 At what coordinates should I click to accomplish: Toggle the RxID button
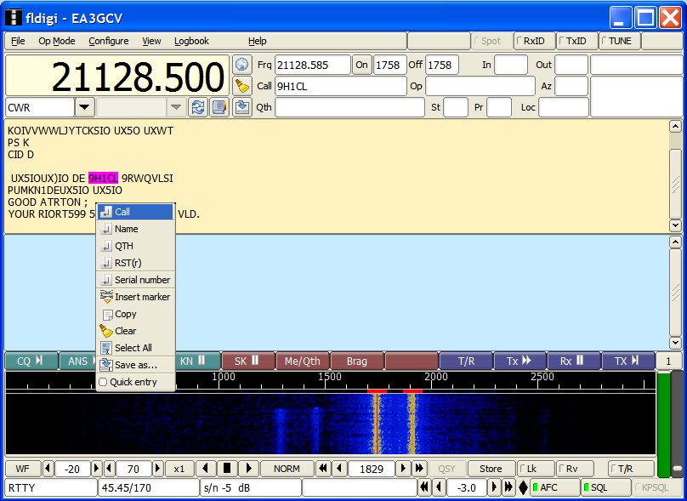click(534, 41)
